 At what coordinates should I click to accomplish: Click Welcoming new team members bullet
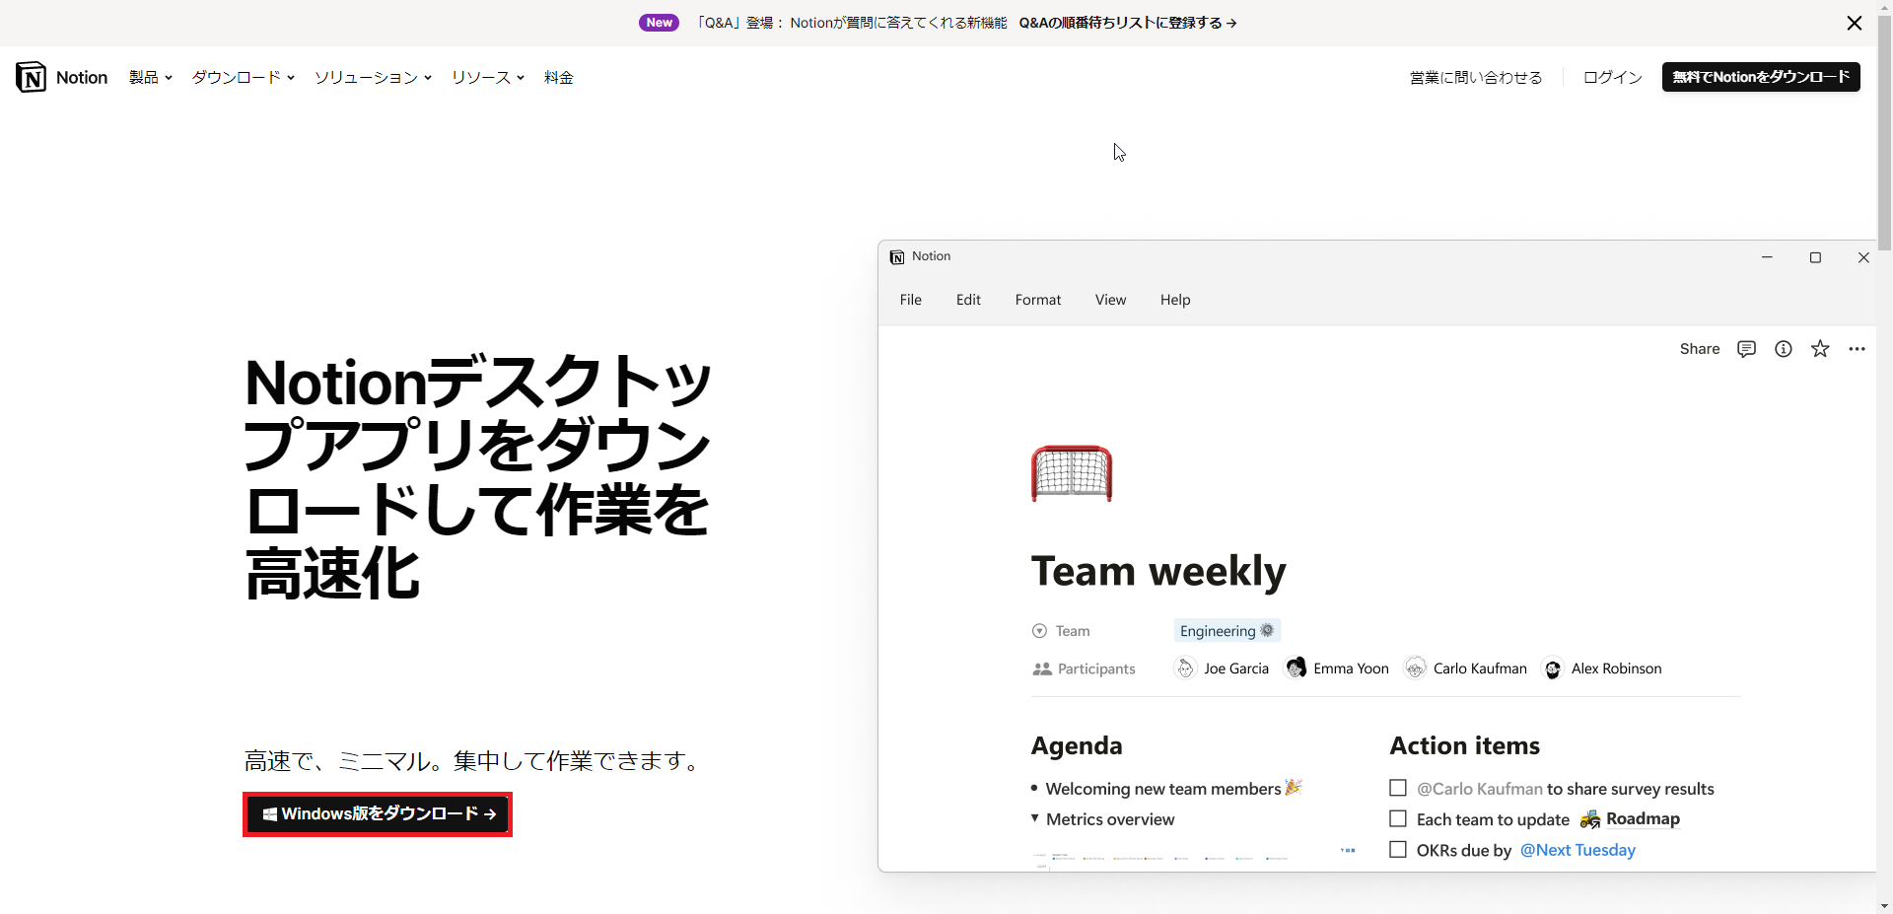(x=1163, y=789)
